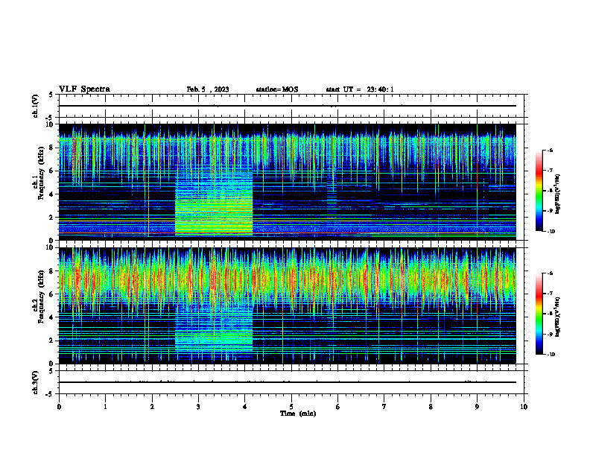The image size is (590, 456).
Task: Click the "VLF Spectra" plot title
Action: point(84,89)
